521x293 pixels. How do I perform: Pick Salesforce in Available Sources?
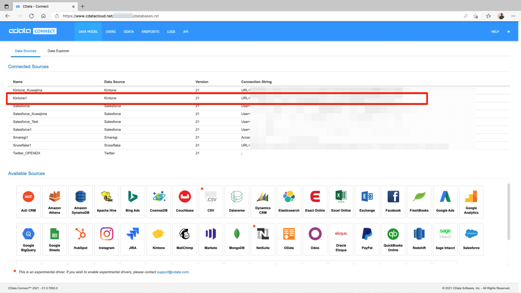(x=471, y=239)
